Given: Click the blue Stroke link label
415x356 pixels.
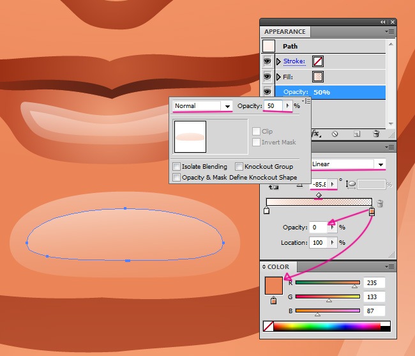Looking at the screenshot, I should click(294, 61).
